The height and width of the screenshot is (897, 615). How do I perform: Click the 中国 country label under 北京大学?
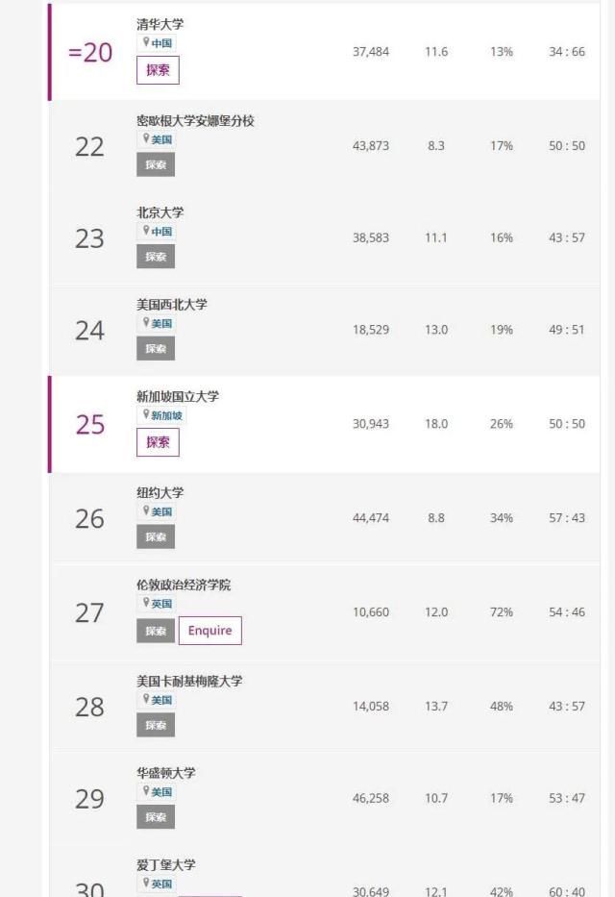(161, 232)
